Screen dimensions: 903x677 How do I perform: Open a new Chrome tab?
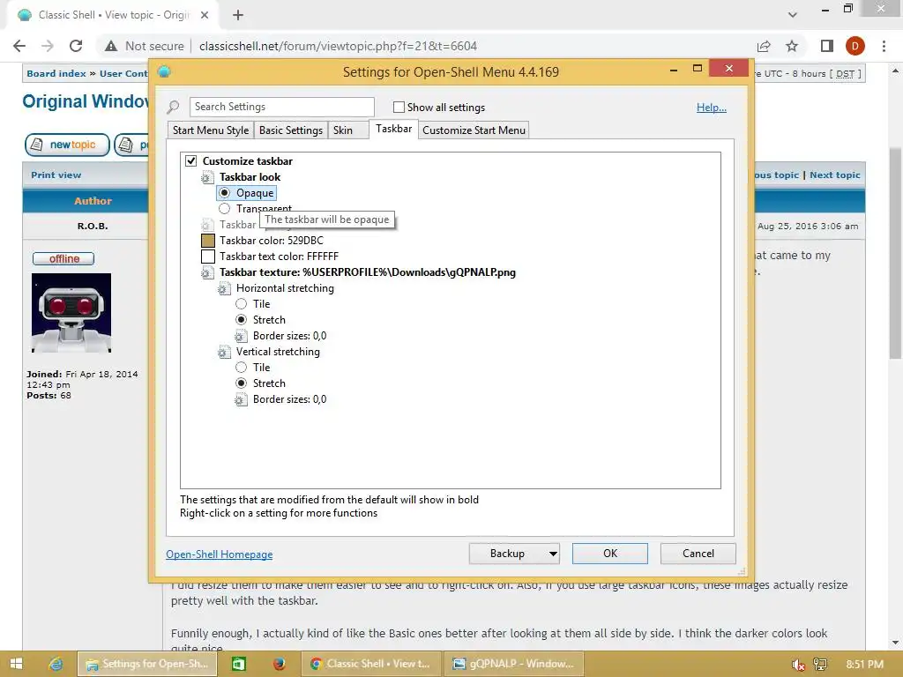pyautogui.click(x=238, y=15)
